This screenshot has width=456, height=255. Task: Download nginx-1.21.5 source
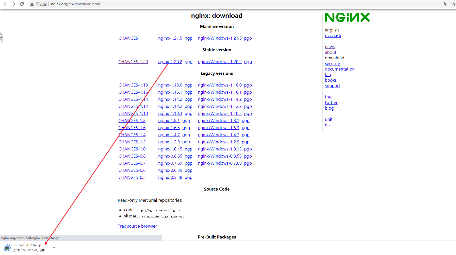pos(170,38)
